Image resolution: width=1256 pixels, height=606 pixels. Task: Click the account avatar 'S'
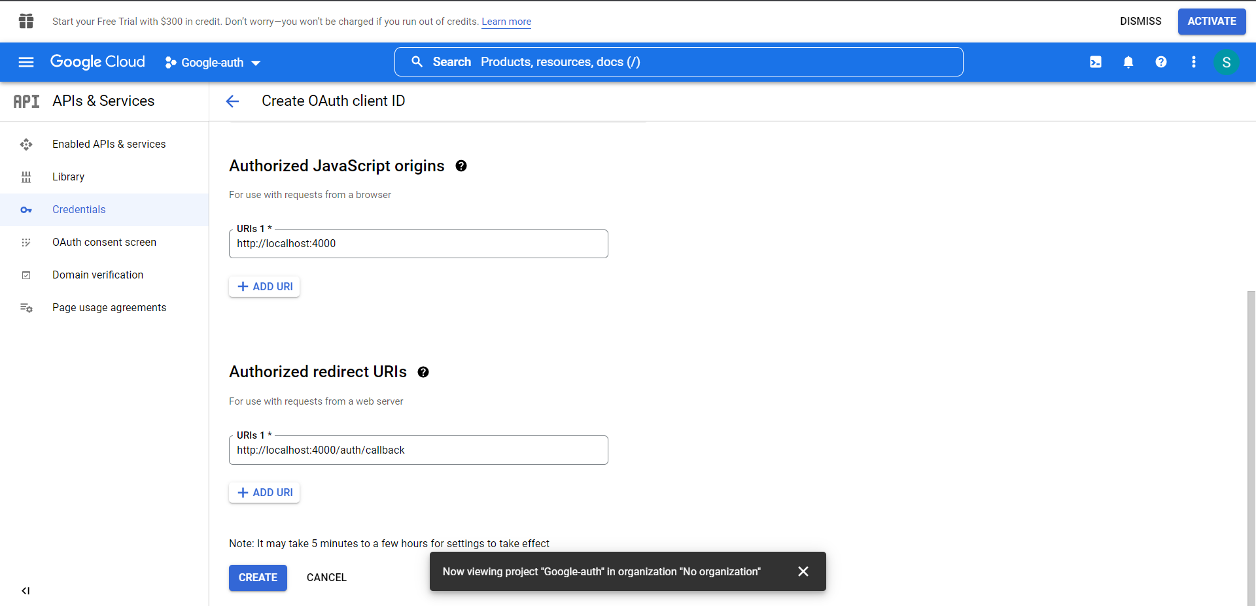point(1227,62)
